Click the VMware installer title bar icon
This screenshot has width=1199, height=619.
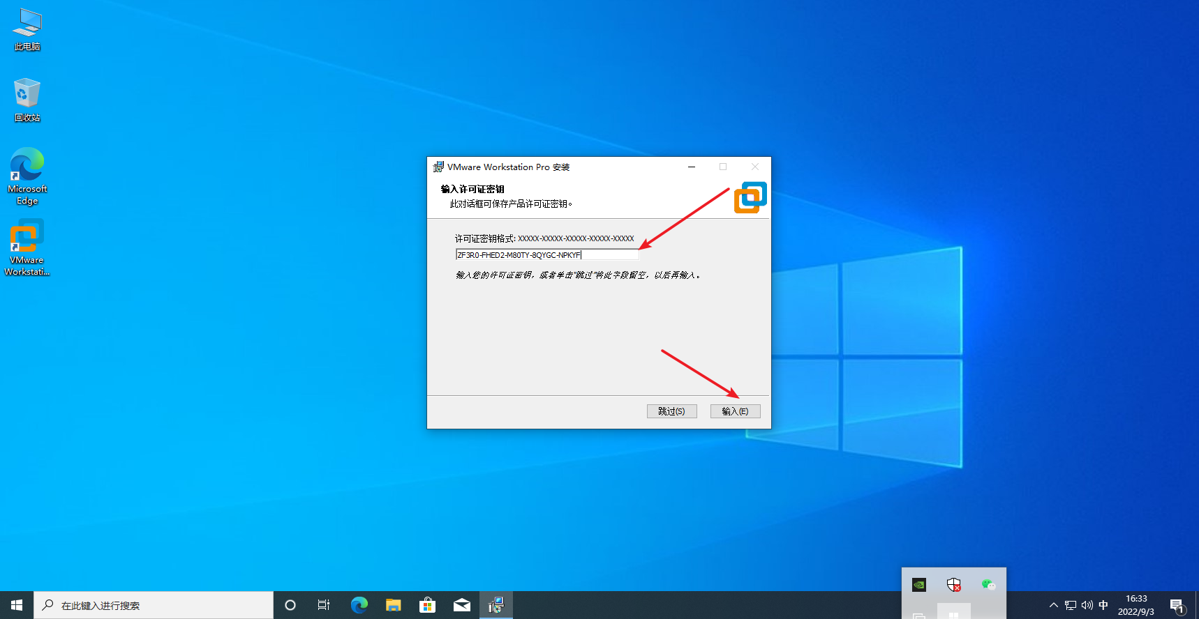click(438, 167)
